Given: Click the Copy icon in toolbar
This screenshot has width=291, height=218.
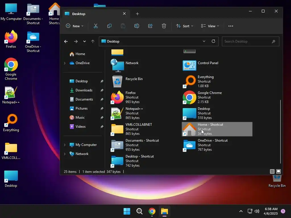Looking at the screenshot, I should (109, 26).
